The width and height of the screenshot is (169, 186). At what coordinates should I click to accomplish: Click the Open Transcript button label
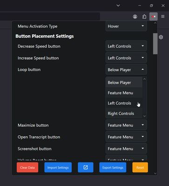tap(39, 137)
